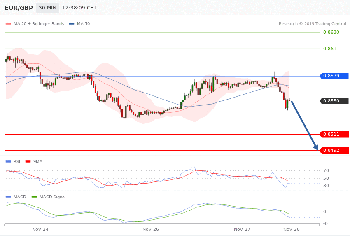Screen dimensions: 350x237
Task: Select the 30 MIN timeframe label
Action: pyautogui.click(x=47, y=8)
